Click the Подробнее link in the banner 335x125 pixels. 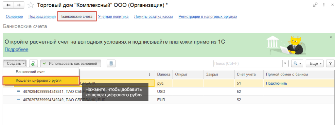pyautogui.click(x=16, y=49)
